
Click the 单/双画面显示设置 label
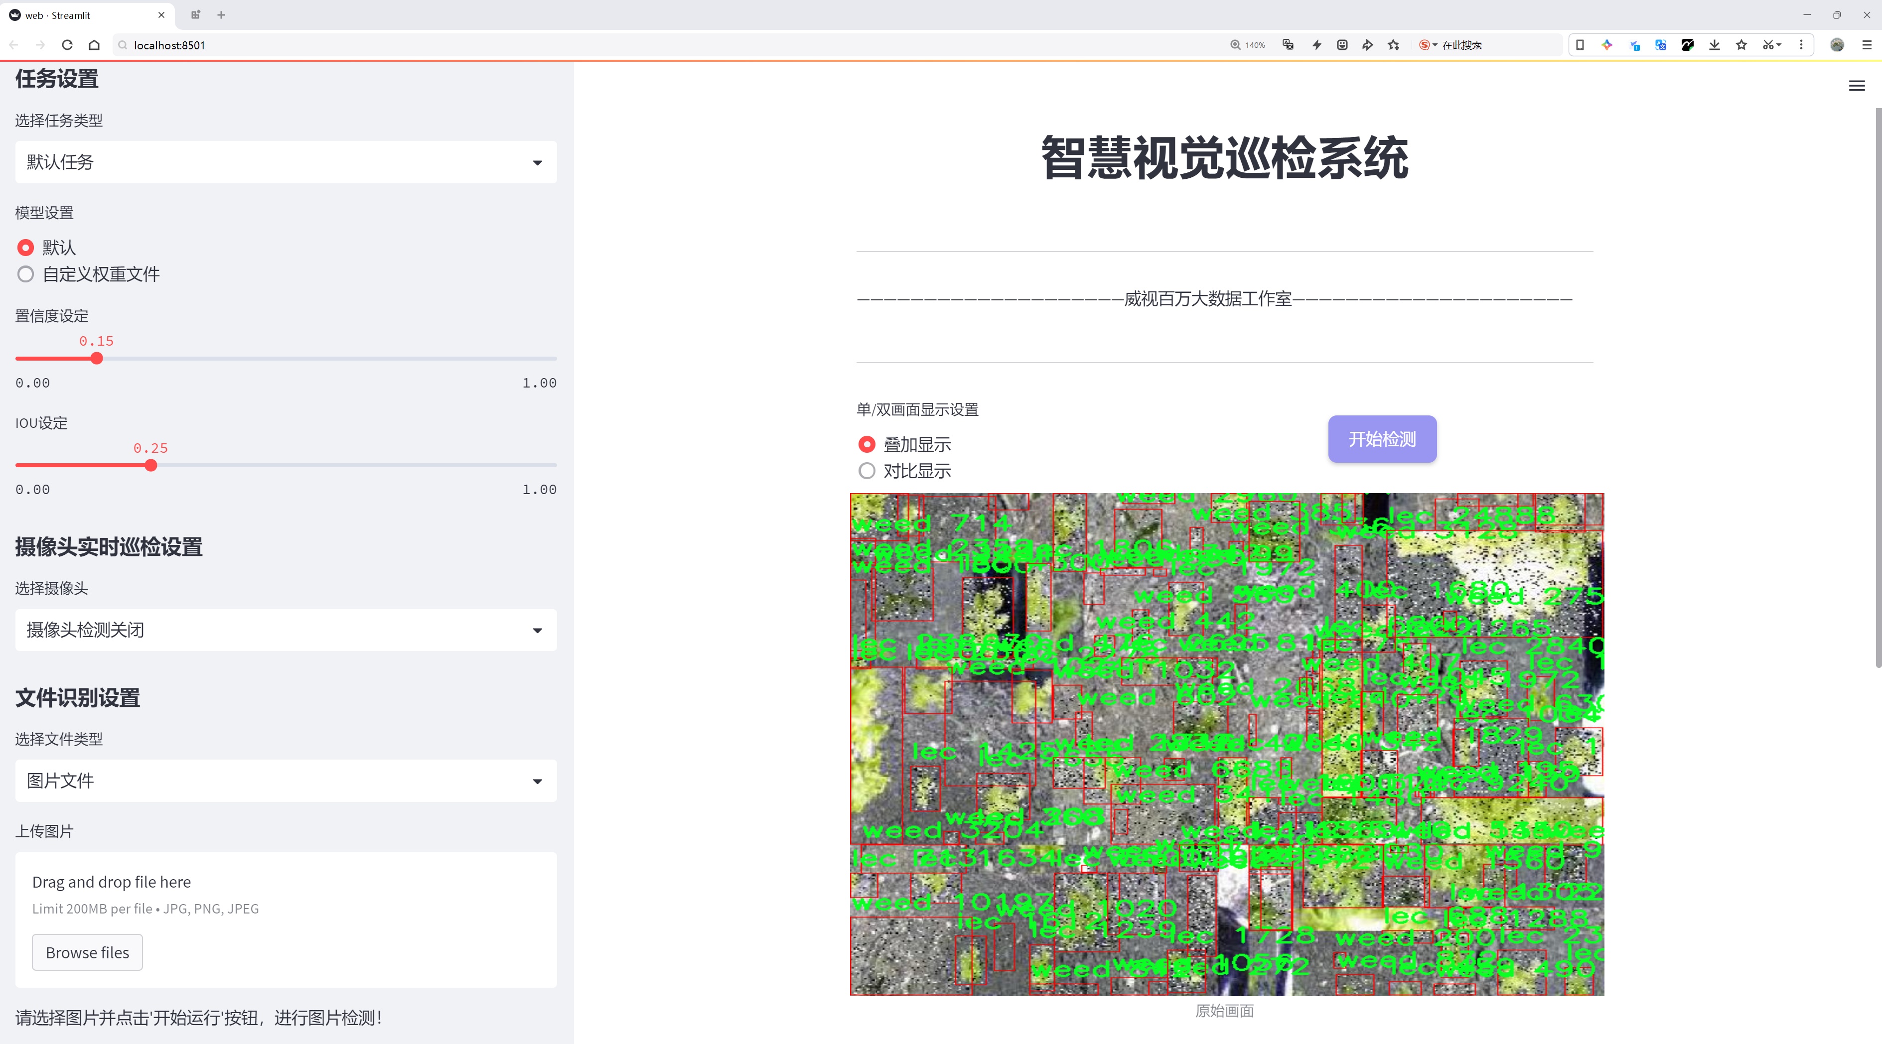(x=918, y=409)
